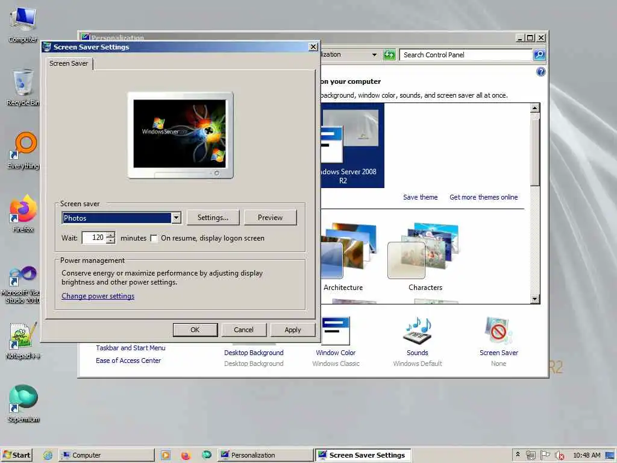Preview the selected screen saver
Image resolution: width=617 pixels, height=463 pixels.
pos(271,217)
